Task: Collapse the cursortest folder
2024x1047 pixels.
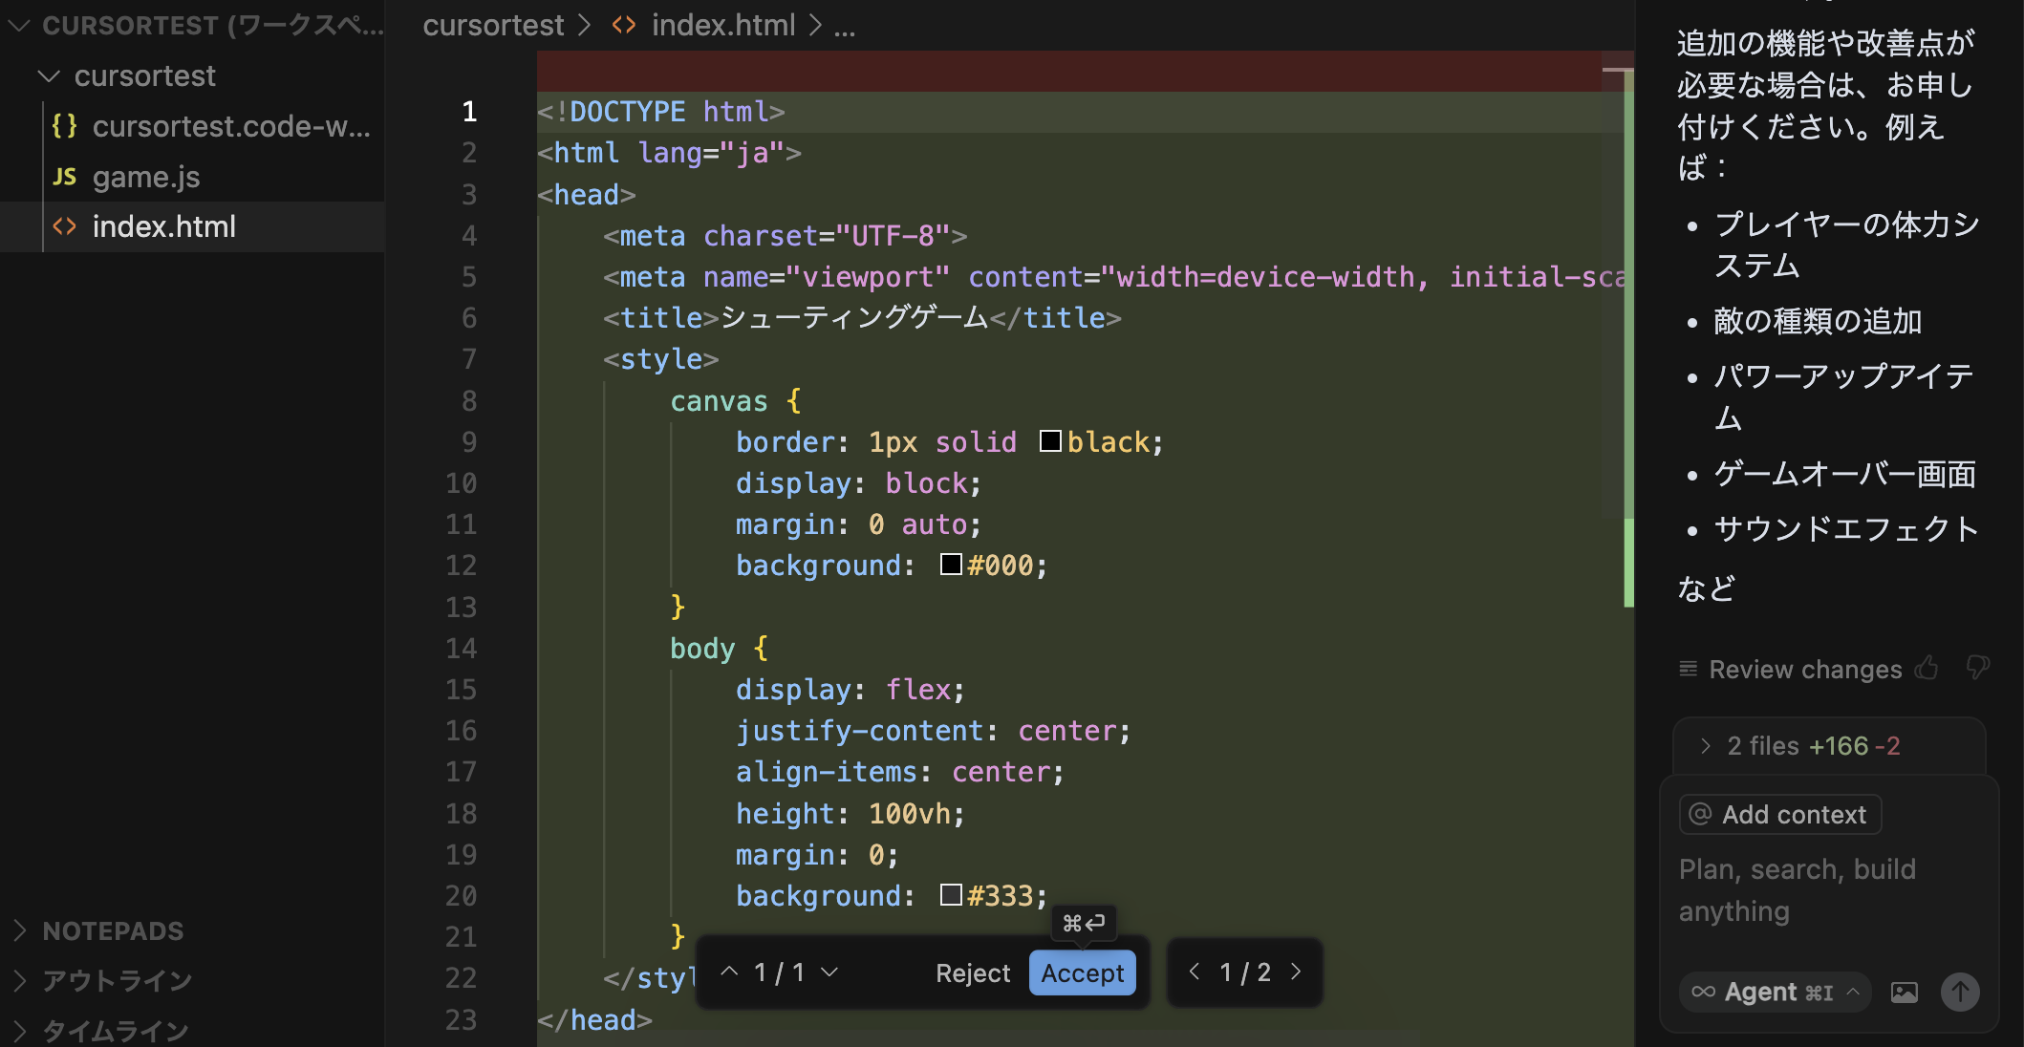Action: 50,76
